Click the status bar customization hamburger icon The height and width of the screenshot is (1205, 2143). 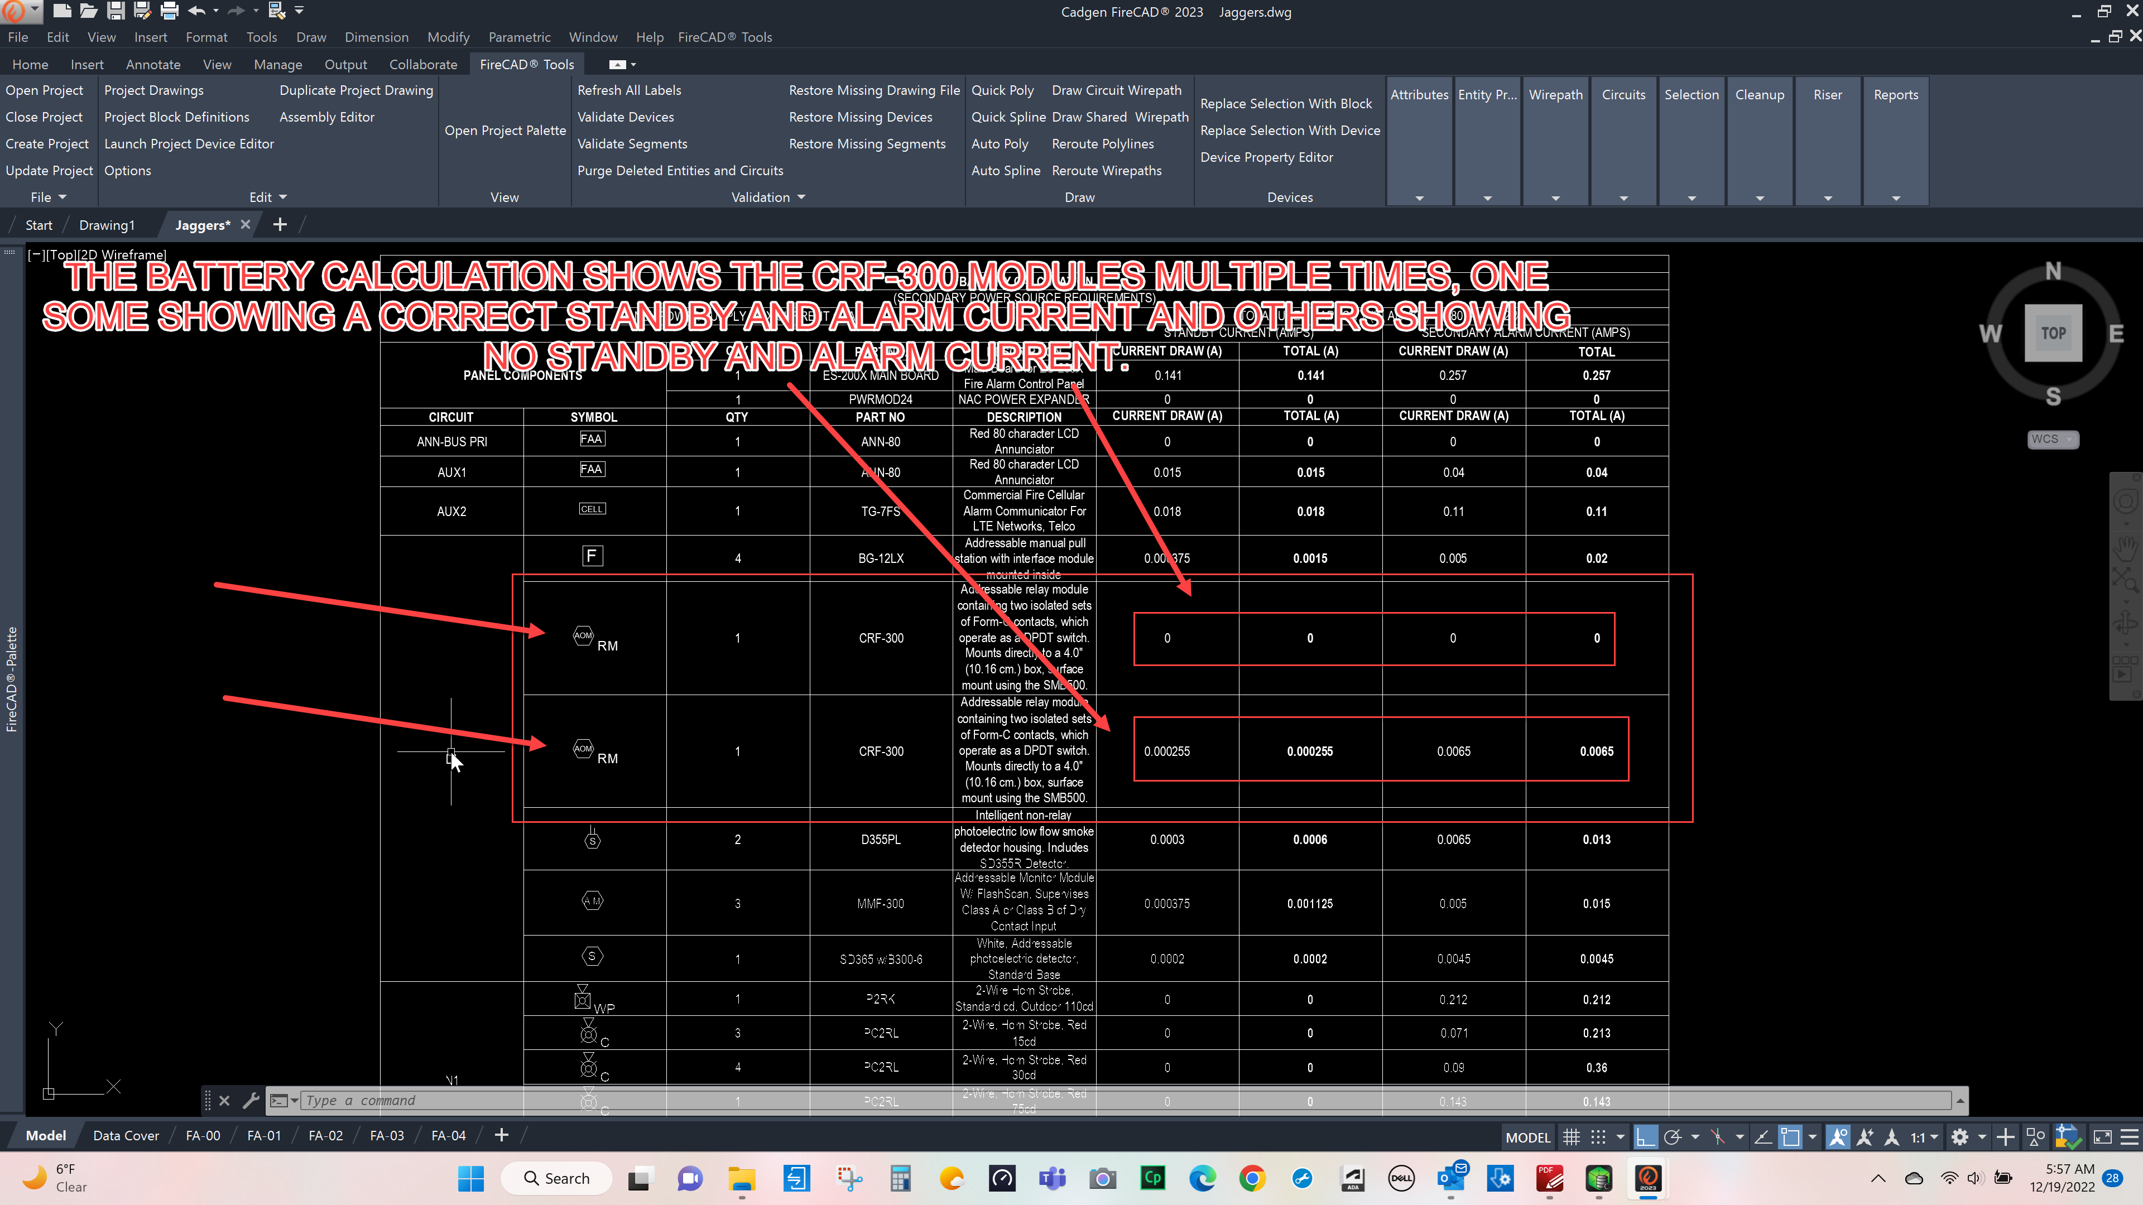[2130, 1137]
